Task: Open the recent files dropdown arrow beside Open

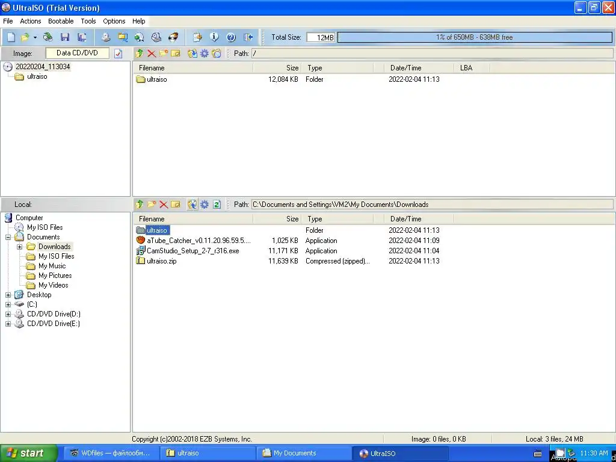Action: (35, 37)
